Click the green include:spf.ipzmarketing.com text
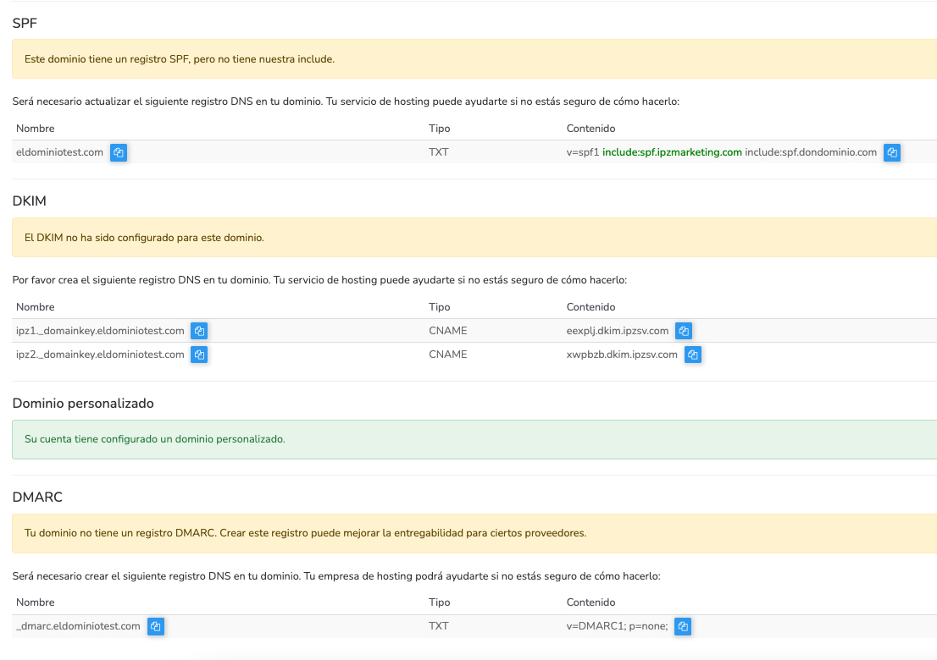The image size is (937, 660). pyautogui.click(x=672, y=152)
